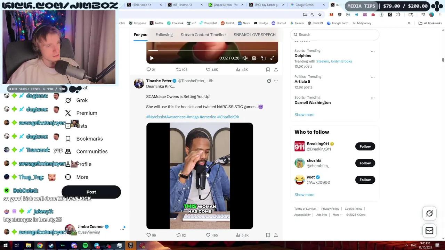Unmute the video with the speaker icon
Viewport: 445px width, 250px height.
245,58
